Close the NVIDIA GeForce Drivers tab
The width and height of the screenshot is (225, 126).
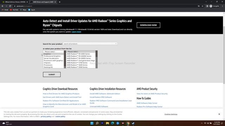point(27,2)
